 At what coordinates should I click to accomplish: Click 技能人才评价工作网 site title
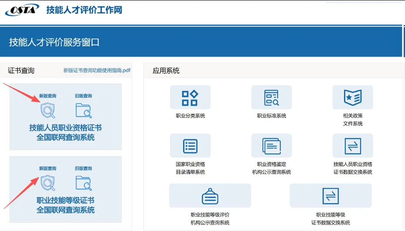point(84,10)
